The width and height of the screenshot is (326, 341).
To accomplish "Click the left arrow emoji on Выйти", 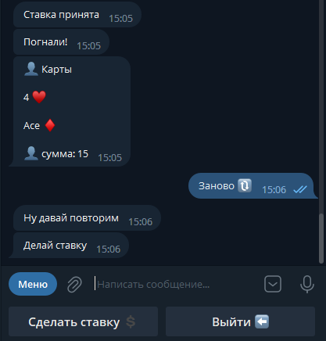I will tap(262, 321).
